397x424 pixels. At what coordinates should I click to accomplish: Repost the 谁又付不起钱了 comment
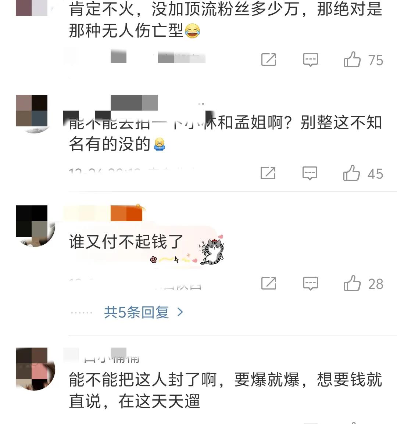coord(269,283)
